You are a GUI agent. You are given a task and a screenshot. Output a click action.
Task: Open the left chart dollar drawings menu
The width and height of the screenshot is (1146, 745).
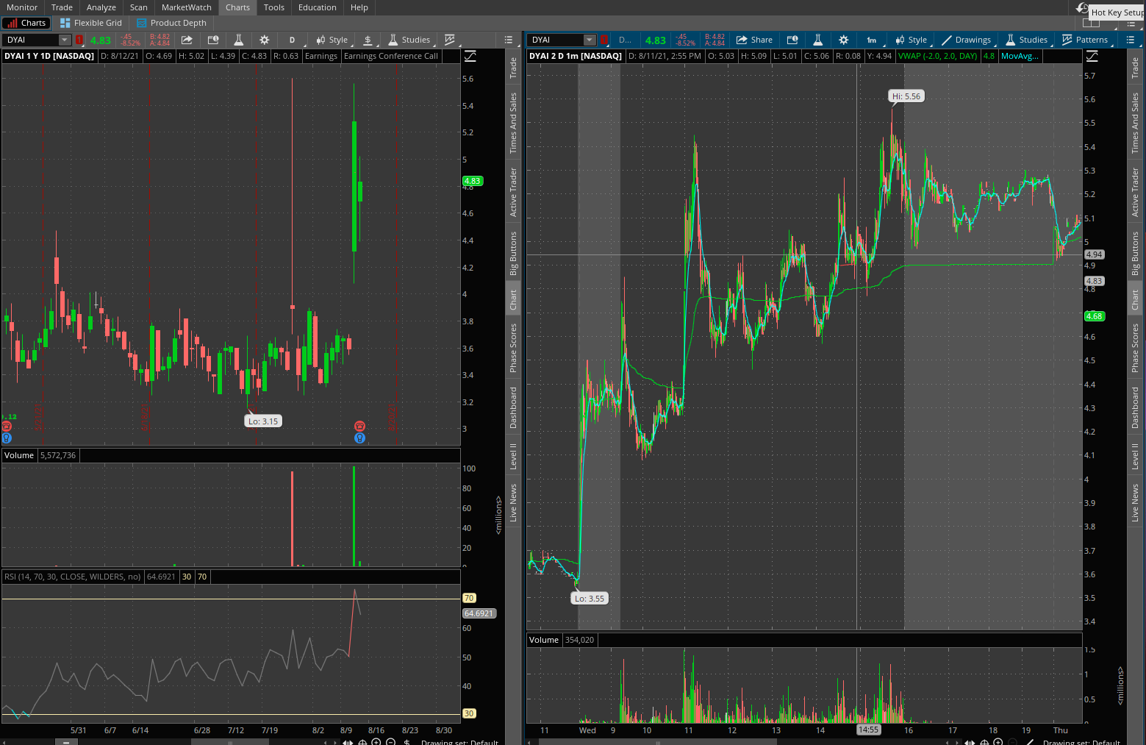[x=368, y=40]
